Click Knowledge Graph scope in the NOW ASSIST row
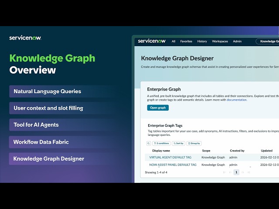The height and width of the screenshot is (209, 279). coord(213,165)
